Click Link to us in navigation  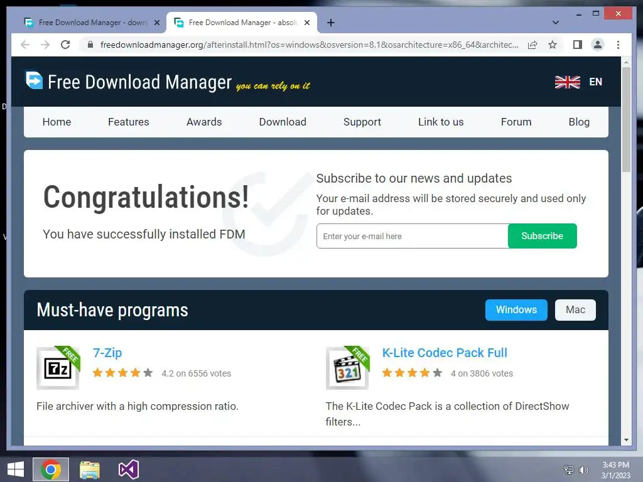point(441,122)
